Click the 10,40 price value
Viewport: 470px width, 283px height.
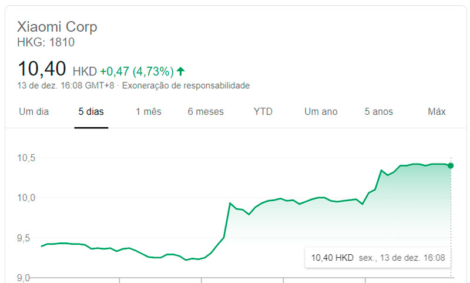(42, 69)
